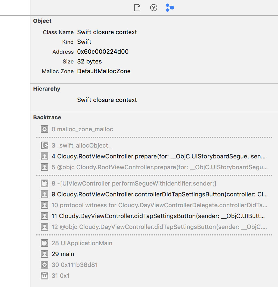Click the gear icon beside malloc_zone_malloc

44,129
